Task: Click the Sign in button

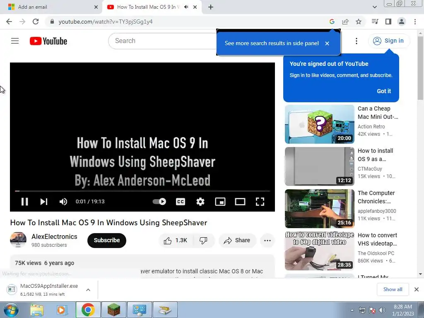Action: click(x=389, y=41)
